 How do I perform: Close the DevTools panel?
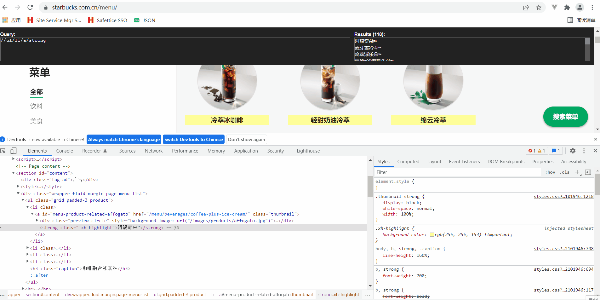(595, 151)
